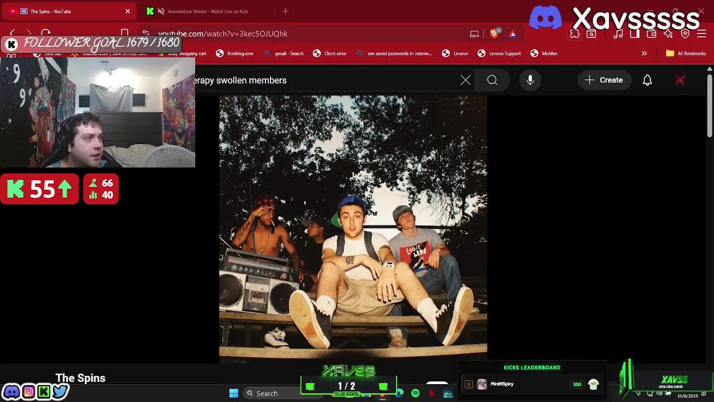714x402 pixels.
Task: Open Disney+ app from taskbar
Action: (448, 394)
